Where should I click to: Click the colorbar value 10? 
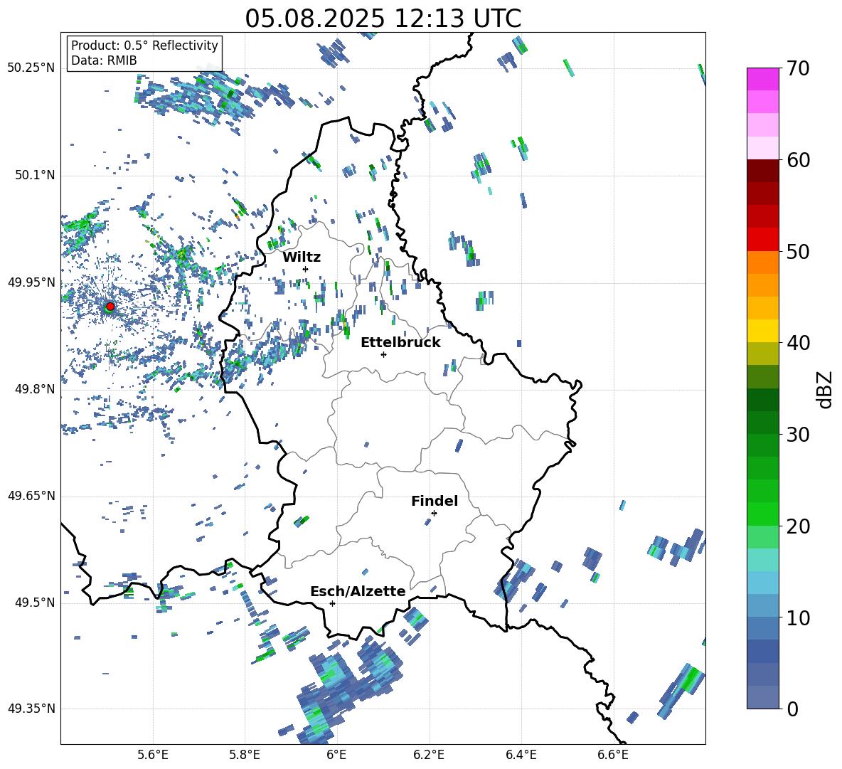(798, 617)
